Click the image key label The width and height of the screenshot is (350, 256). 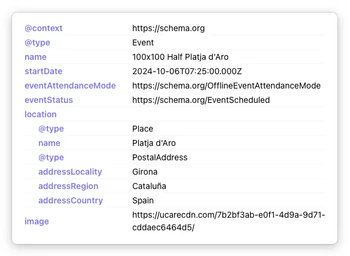point(36,221)
